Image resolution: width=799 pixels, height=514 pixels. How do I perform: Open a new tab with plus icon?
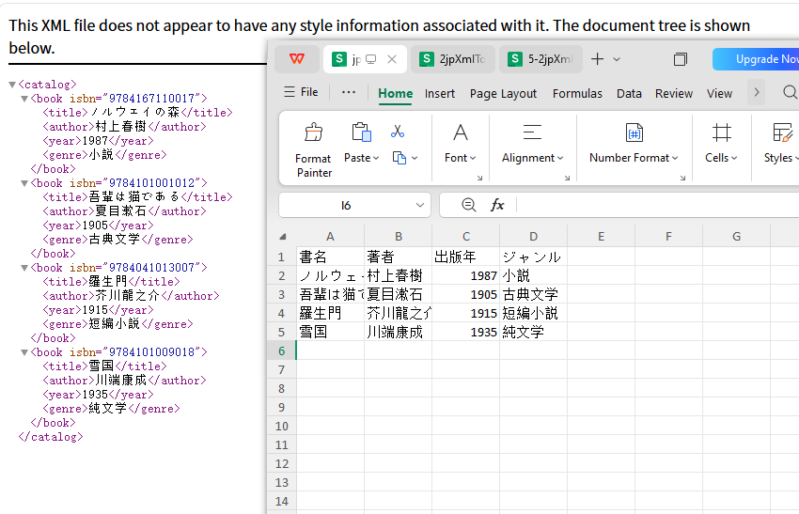pyautogui.click(x=597, y=59)
